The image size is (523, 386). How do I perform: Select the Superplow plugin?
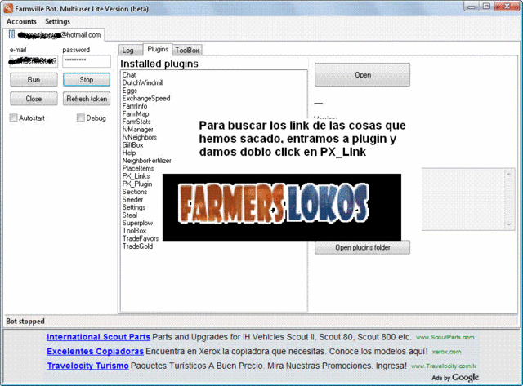(137, 223)
